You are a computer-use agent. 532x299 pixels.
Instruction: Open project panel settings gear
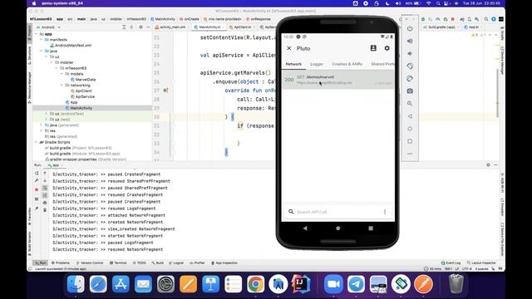tap(140, 27)
